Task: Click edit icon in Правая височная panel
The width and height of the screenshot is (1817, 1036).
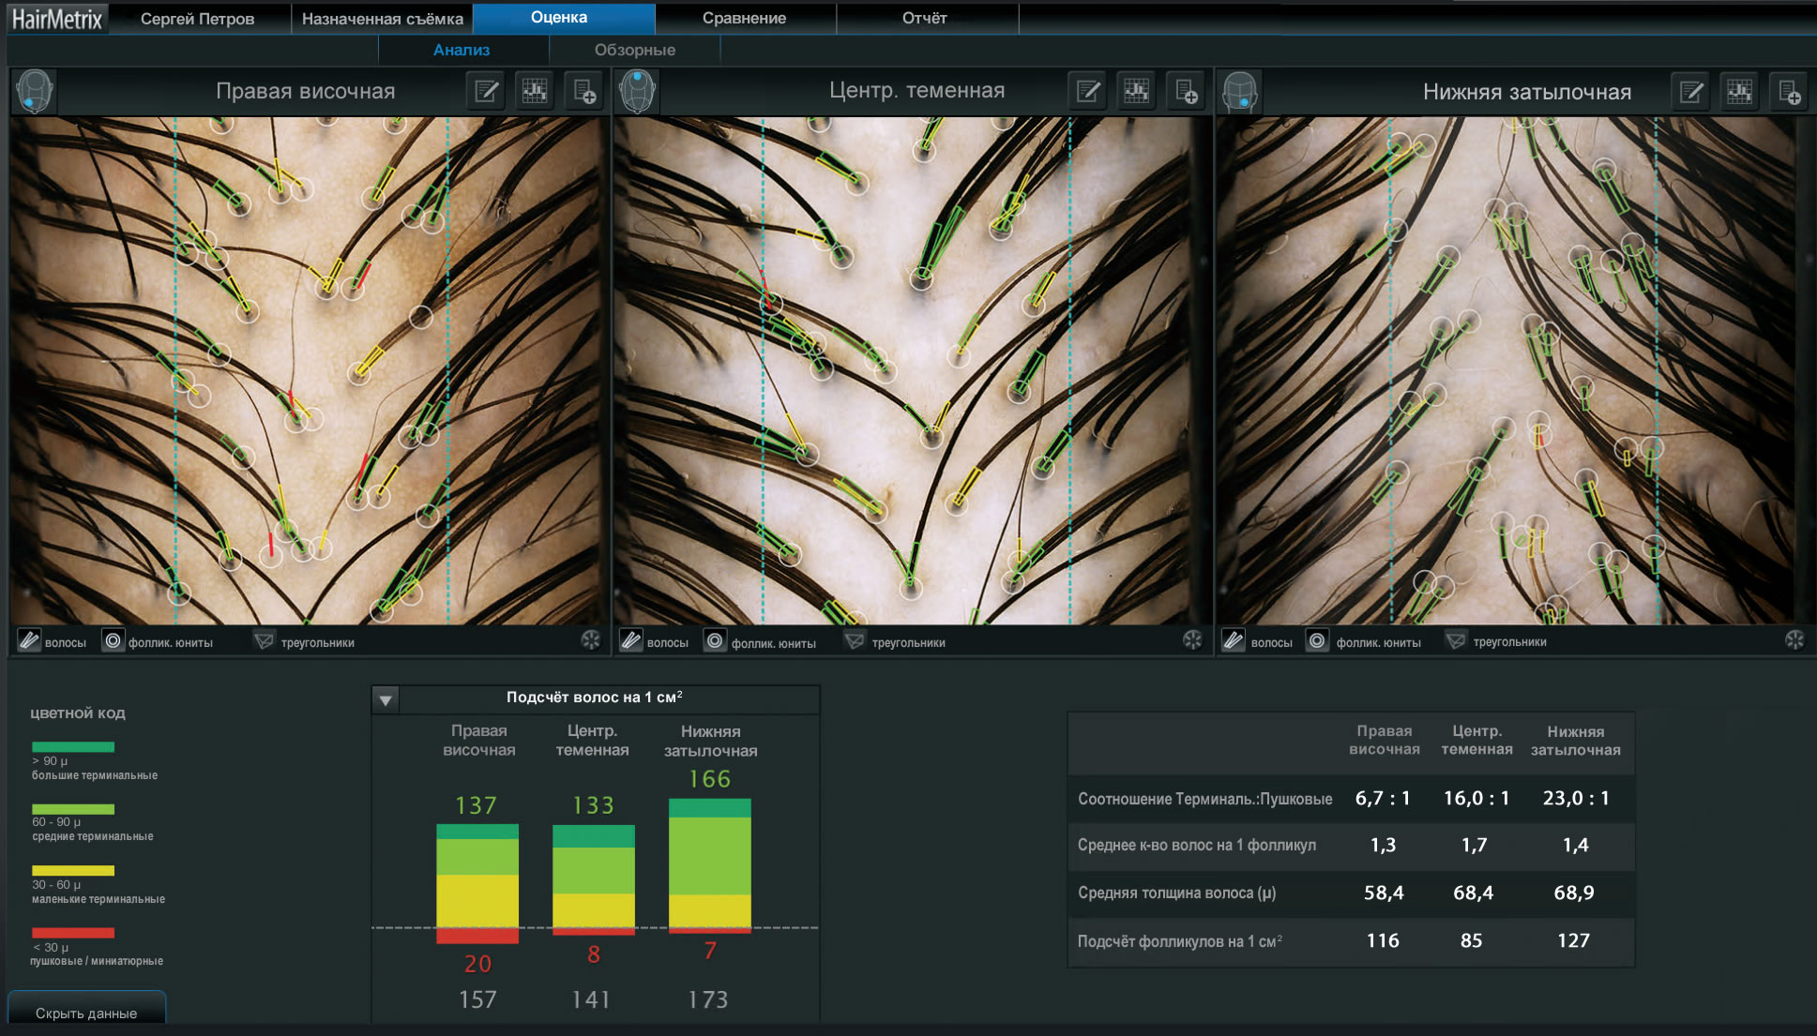Action: [486, 92]
